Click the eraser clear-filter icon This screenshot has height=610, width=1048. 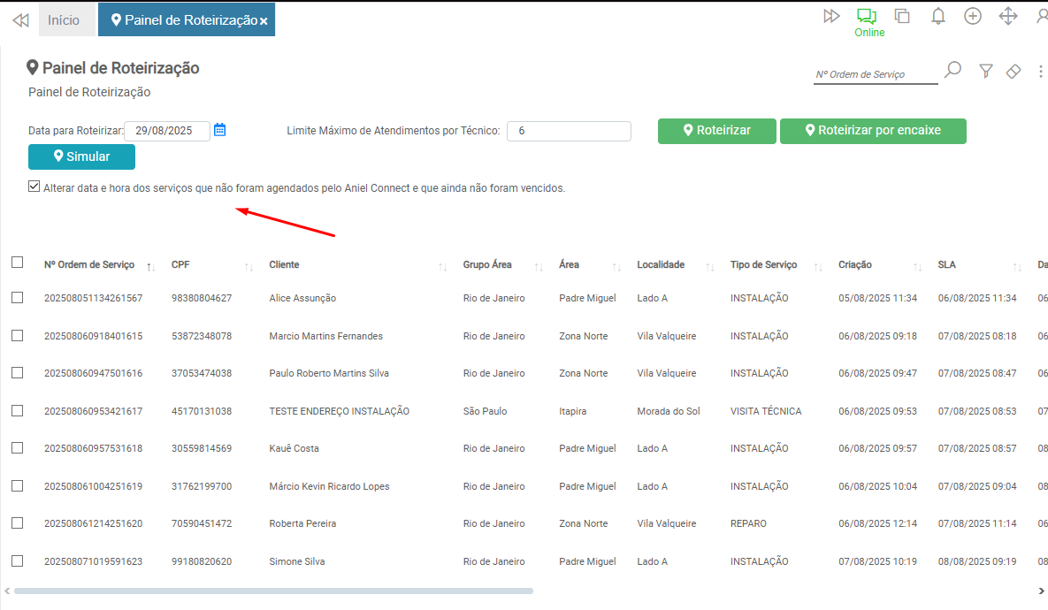[x=1014, y=71]
